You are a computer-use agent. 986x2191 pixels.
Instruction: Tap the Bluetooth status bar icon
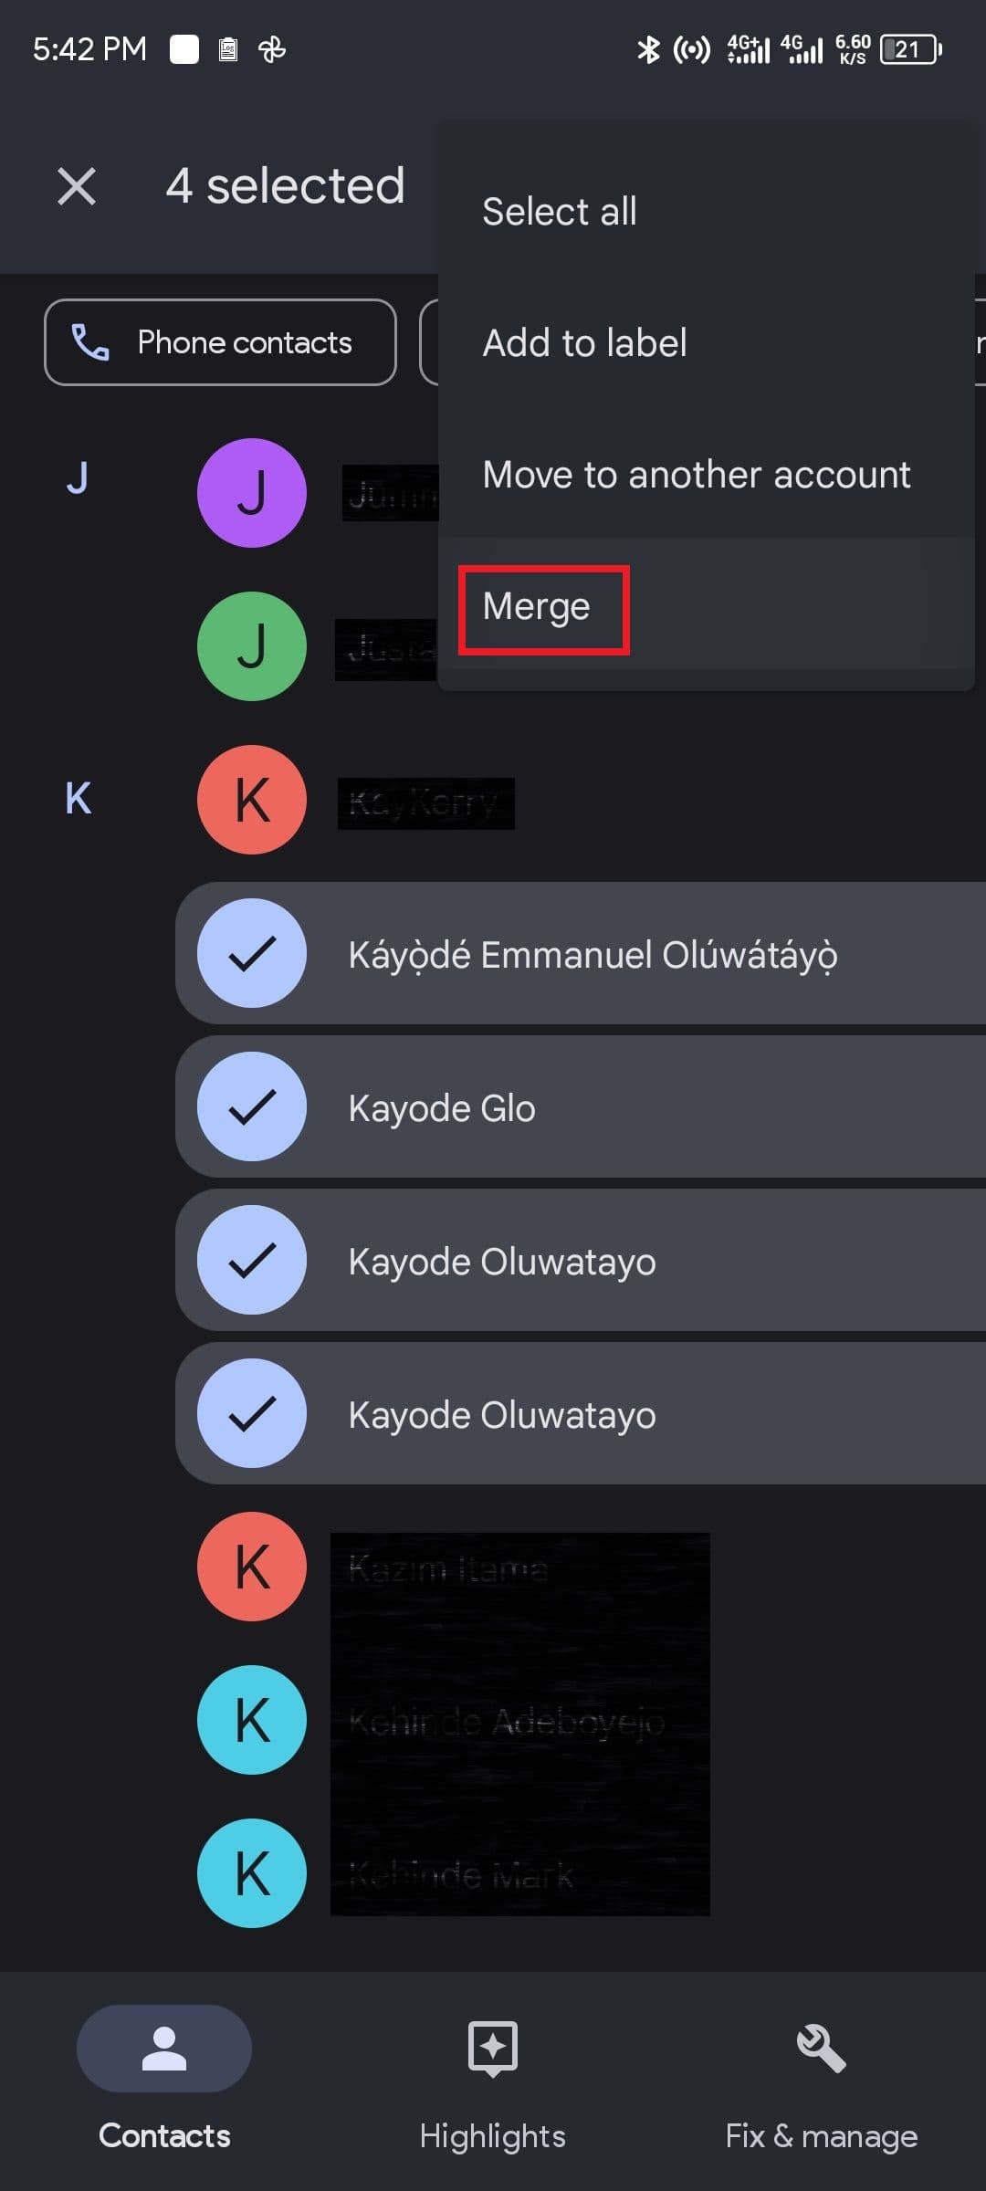[x=648, y=49]
